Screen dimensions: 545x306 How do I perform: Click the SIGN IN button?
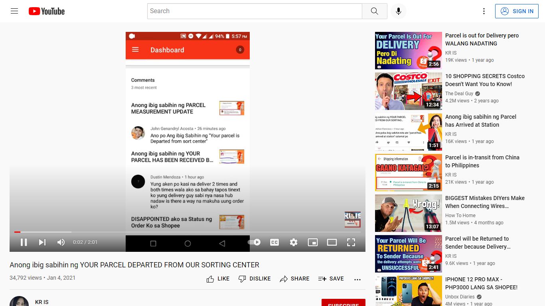point(517,11)
